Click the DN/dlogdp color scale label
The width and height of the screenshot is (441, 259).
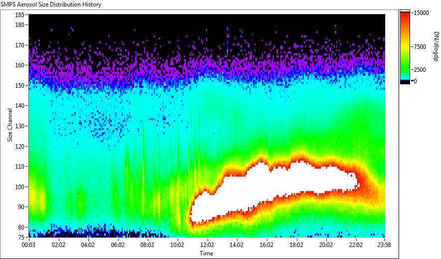(x=436, y=46)
